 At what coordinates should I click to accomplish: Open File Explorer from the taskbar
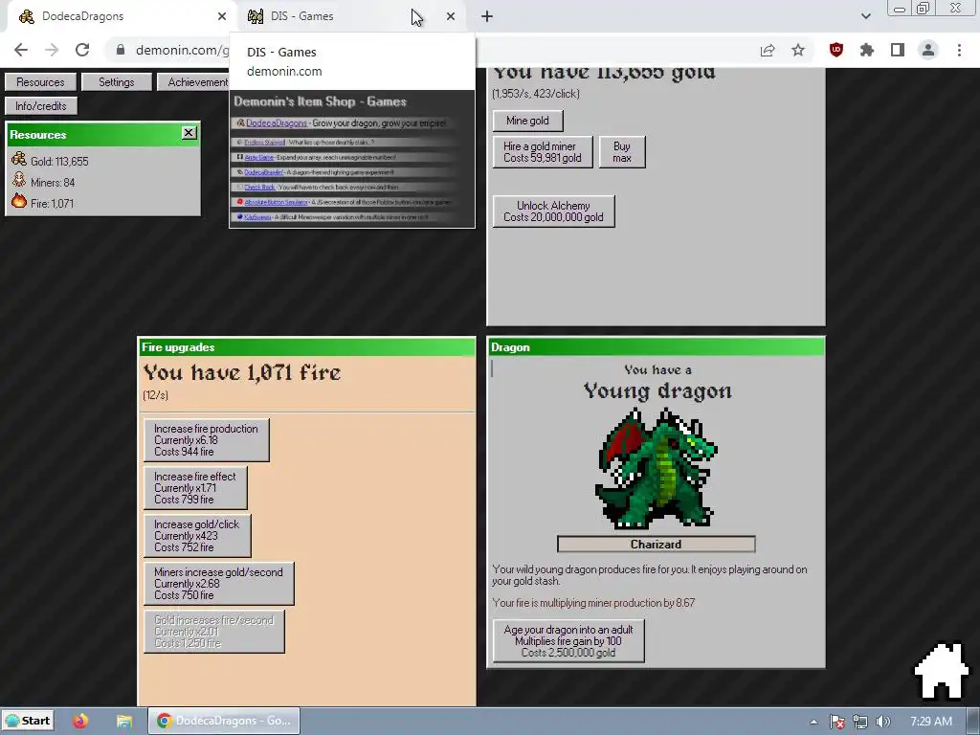(x=123, y=721)
